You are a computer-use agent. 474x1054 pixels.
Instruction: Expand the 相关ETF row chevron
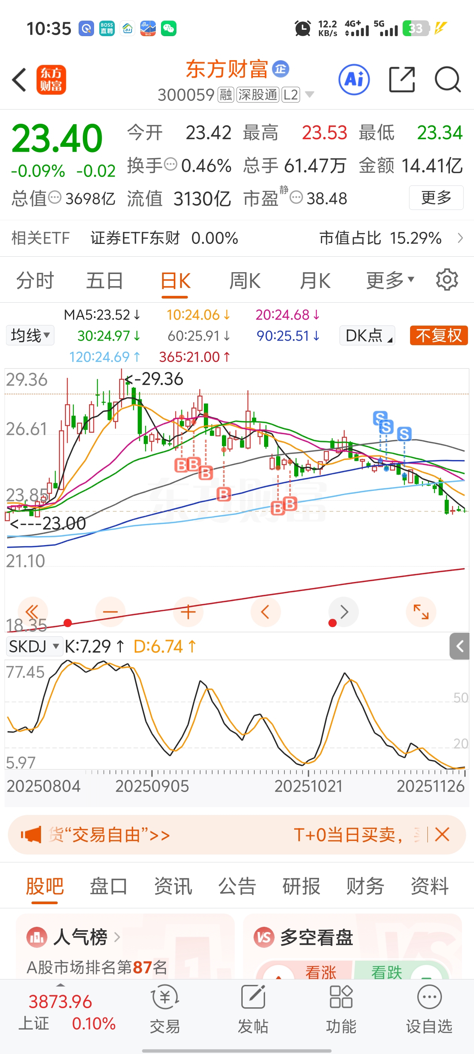click(460, 238)
